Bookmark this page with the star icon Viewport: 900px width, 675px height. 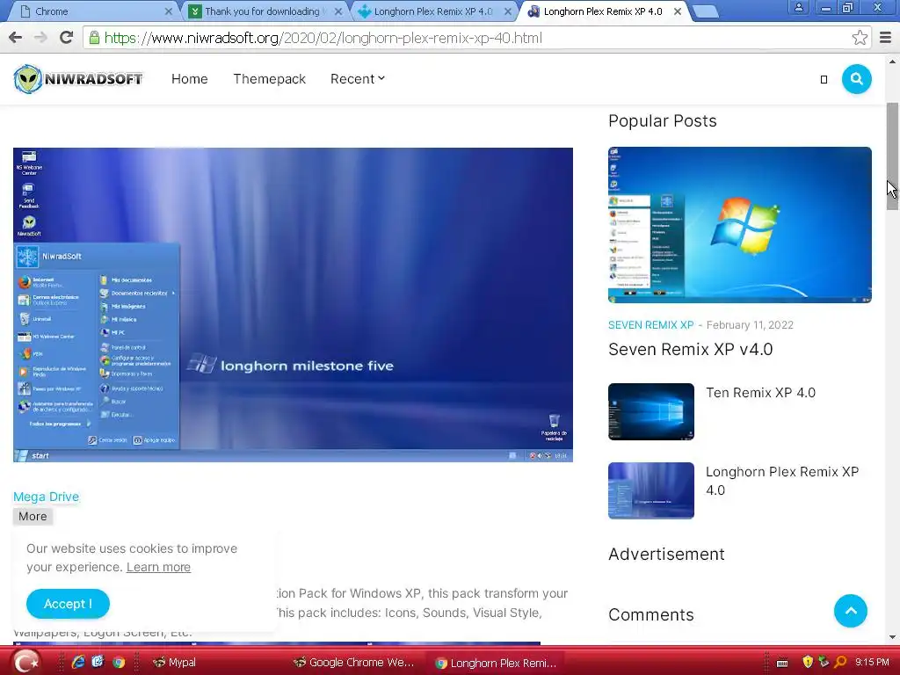point(860,38)
